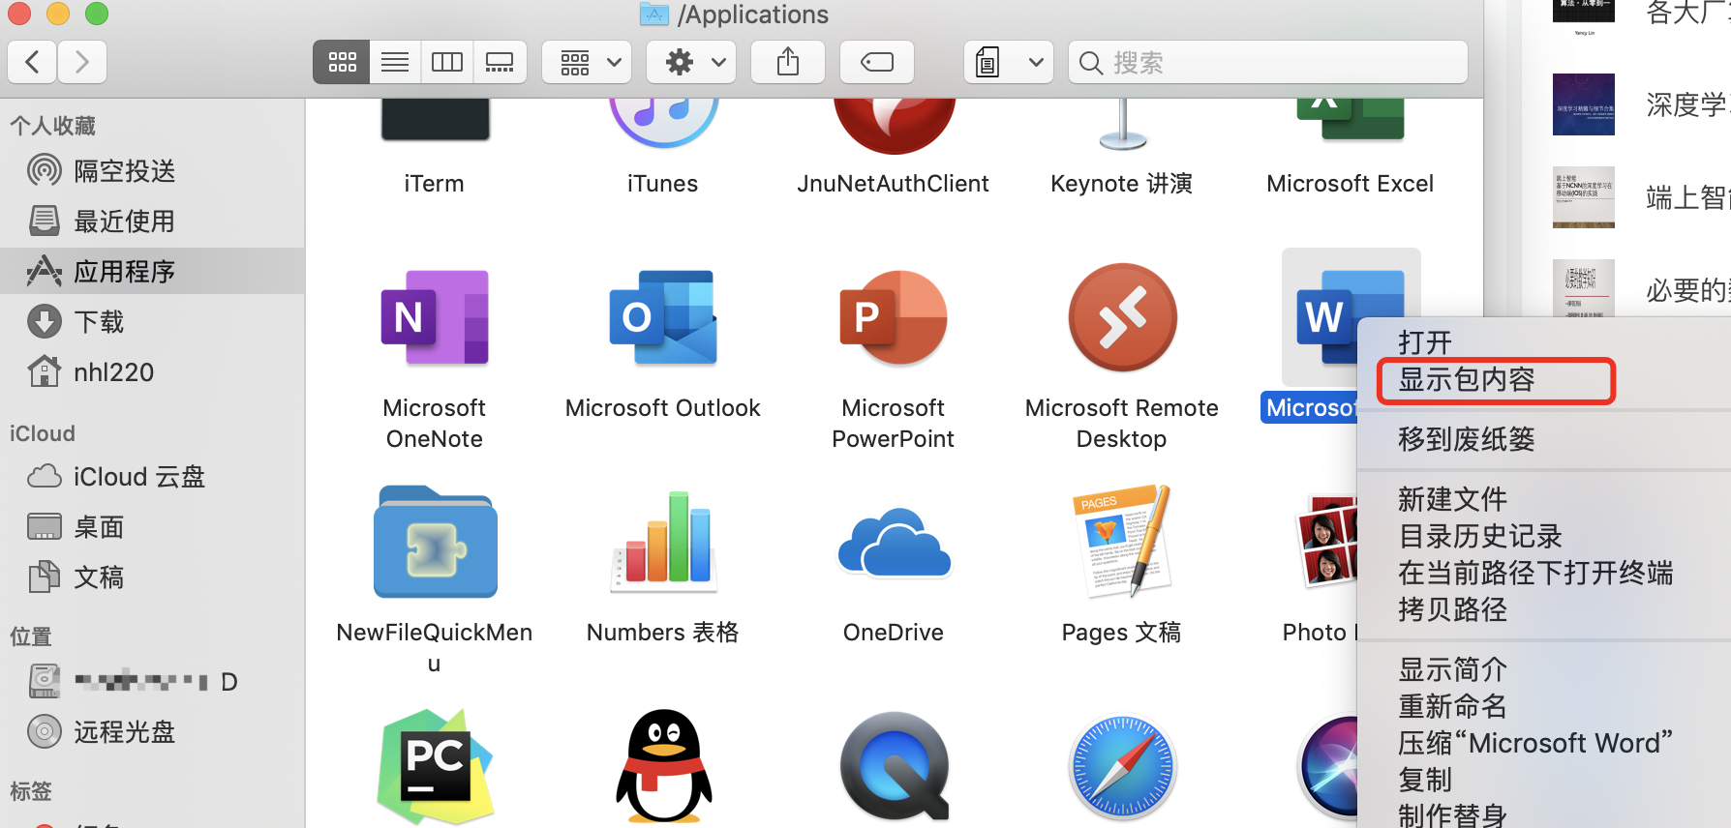Select the Siri app icon
This screenshot has height=828, width=1731.
[x=1328, y=766]
